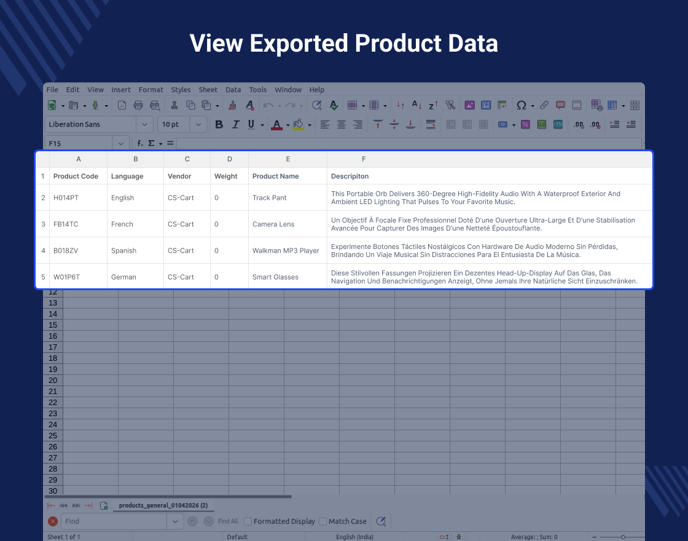Click Decrease Indent icon
The width and height of the screenshot is (688, 541).
coord(631,125)
